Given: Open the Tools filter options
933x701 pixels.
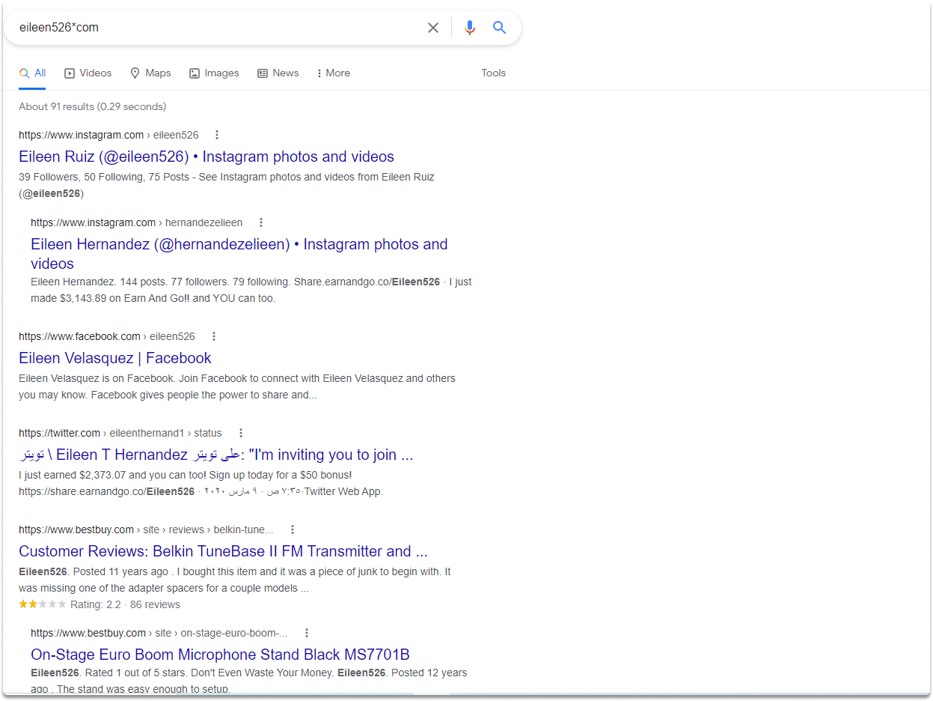Looking at the screenshot, I should [494, 73].
